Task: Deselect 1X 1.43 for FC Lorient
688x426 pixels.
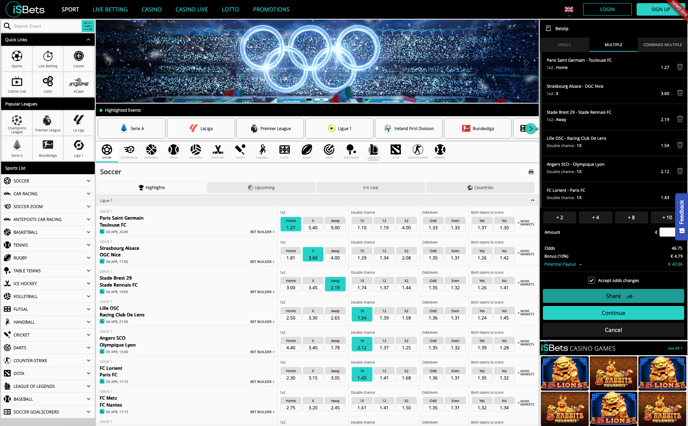Action: (x=362, y=375)
